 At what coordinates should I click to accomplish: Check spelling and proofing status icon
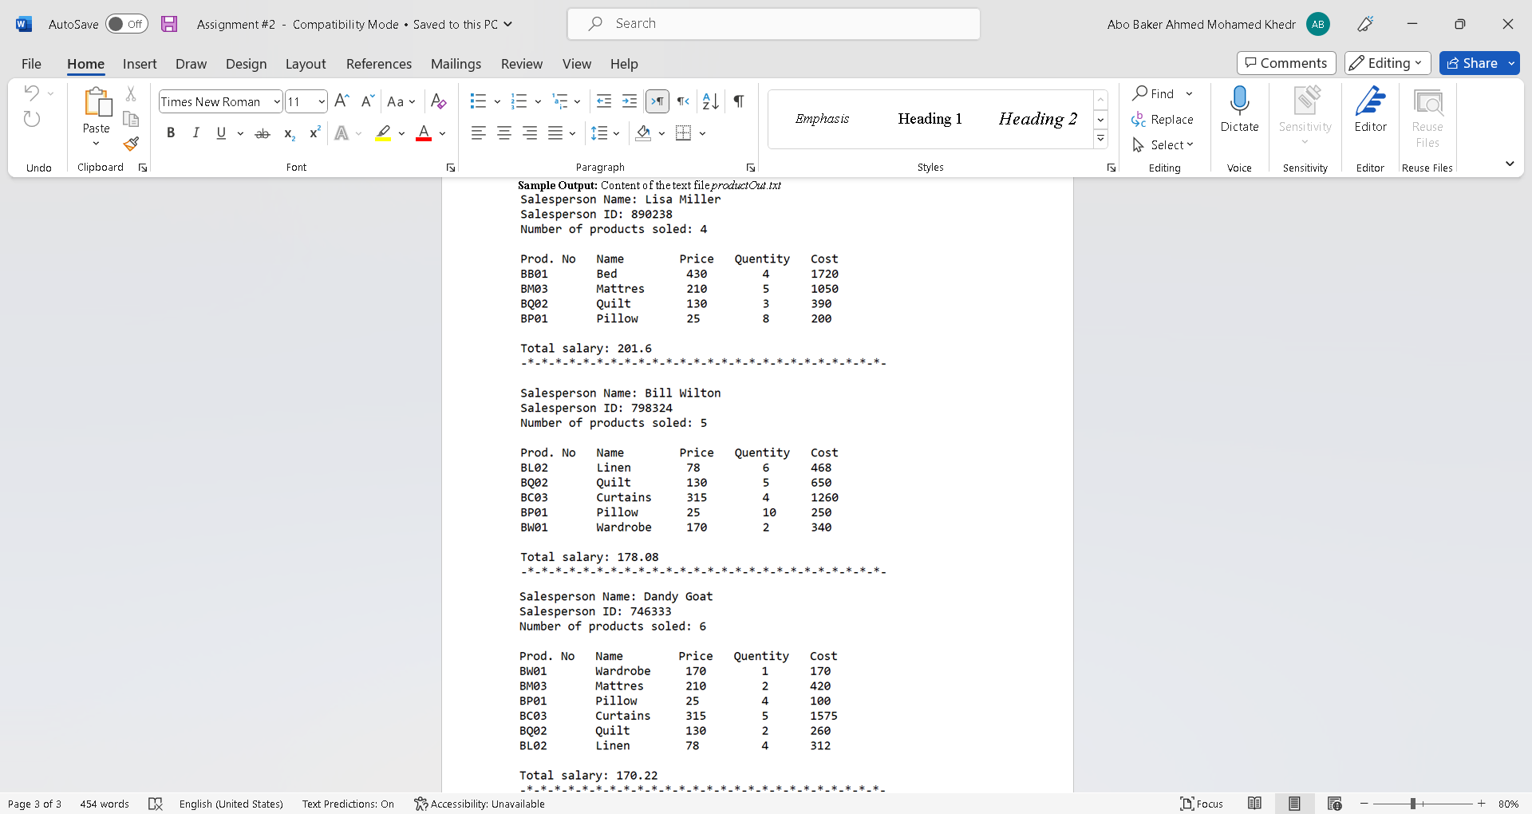coord(156,804)
